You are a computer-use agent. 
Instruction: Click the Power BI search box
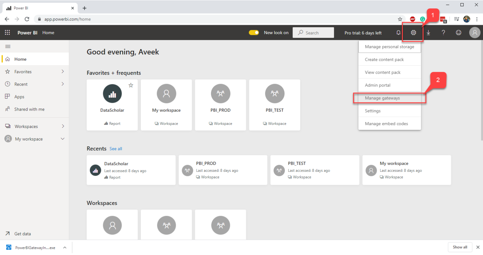tap(313, 32)
